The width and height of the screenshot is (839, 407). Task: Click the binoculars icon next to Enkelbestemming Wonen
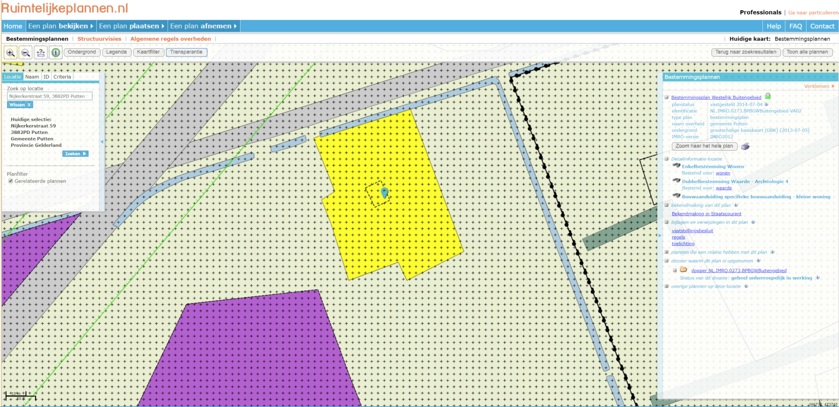(676, 166)
